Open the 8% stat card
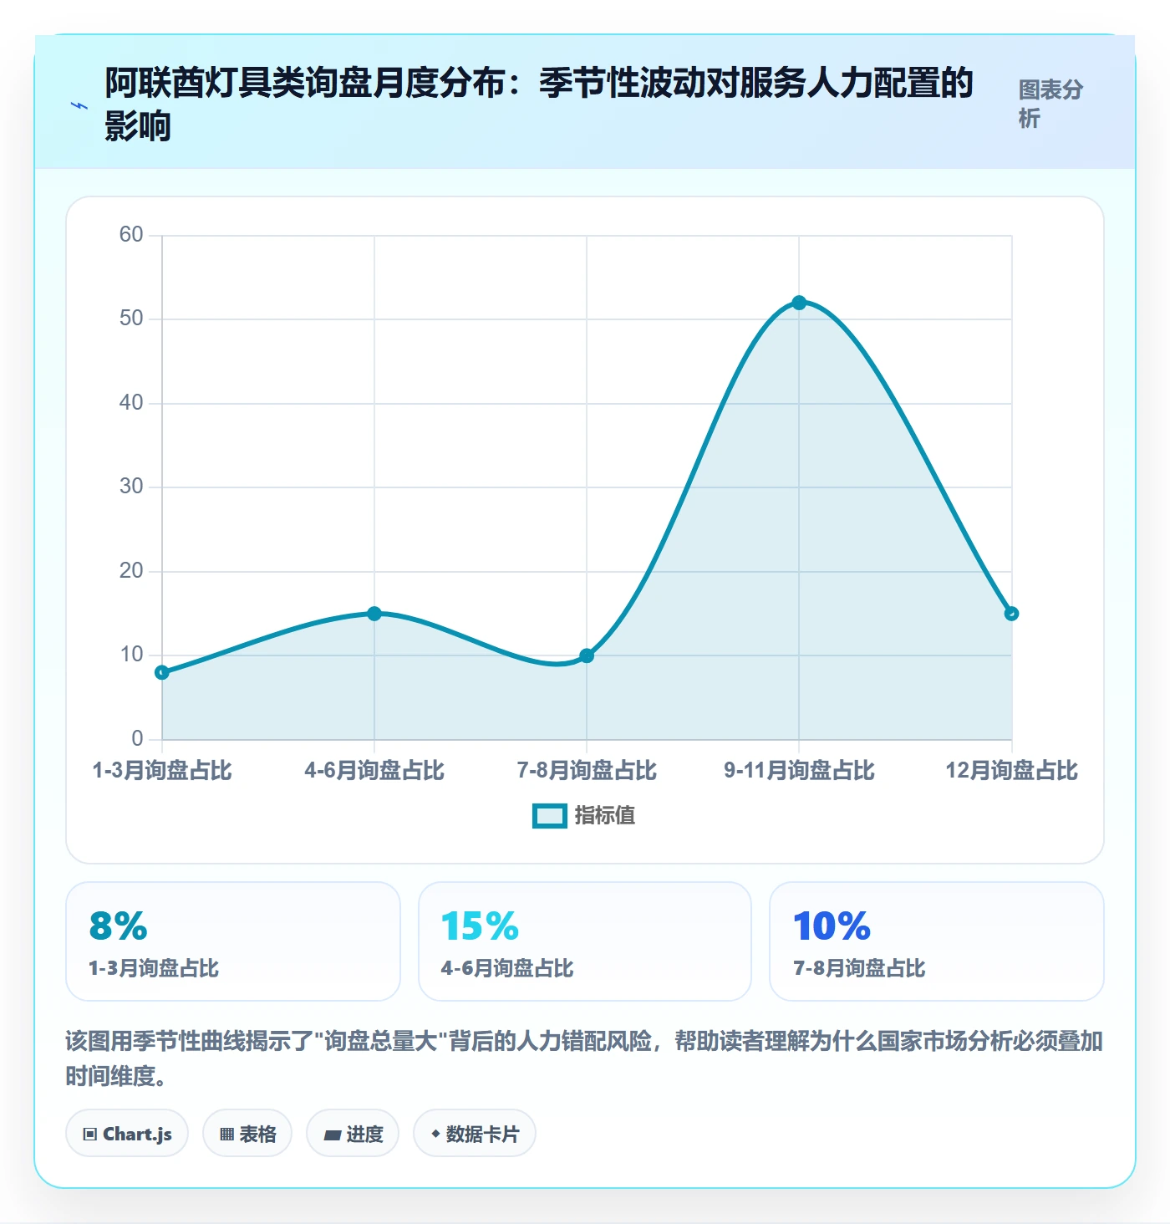The width and height of the screenshot is (1170, 1224). pos(233,941)
